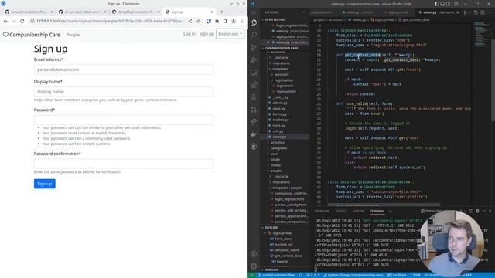Open Run and Debug view in activity bar
Viewport: 495px width, 278px height.
click(254, 60)
